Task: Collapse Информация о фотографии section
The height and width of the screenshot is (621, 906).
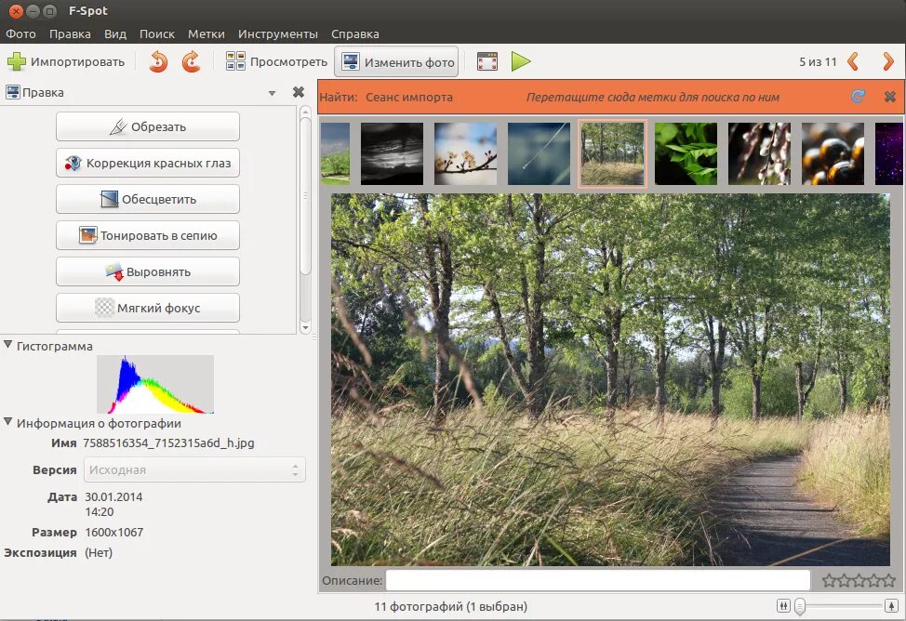Action: tap(7, 422)
